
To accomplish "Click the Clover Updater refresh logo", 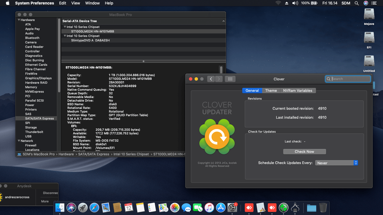I will tap(217, 137).
